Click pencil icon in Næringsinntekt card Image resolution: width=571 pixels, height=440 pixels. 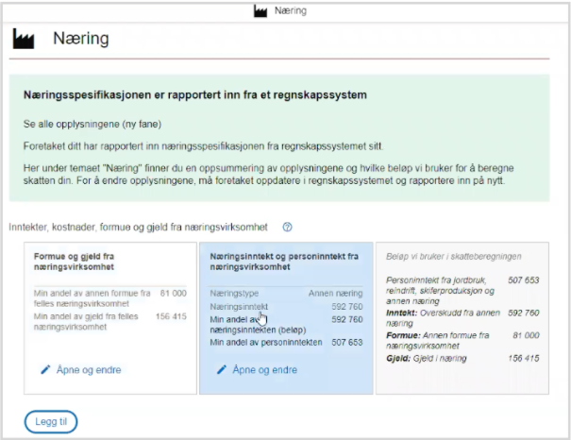222,370
